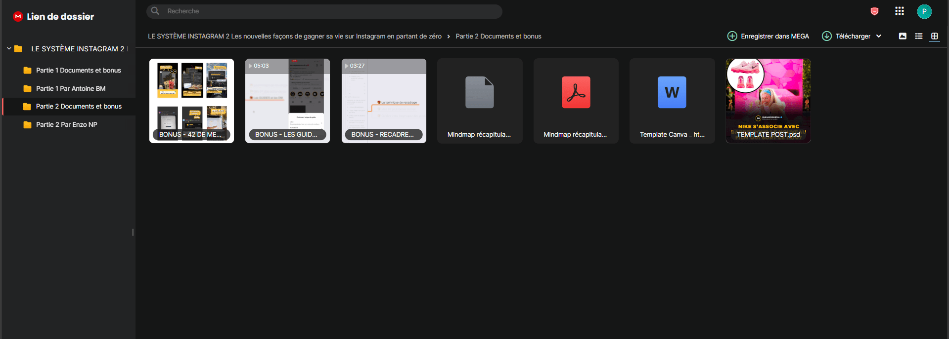Image resolution: width=949 pixels, height=339 pixels.
Task: Open the Télécharger dropdown arrow
Action: [879, 36]
